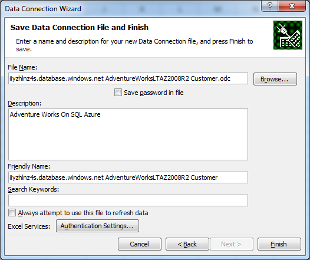Open Excel Services Authentication Settings
Screen dimensions: 310x260
[x=97, y=226]
